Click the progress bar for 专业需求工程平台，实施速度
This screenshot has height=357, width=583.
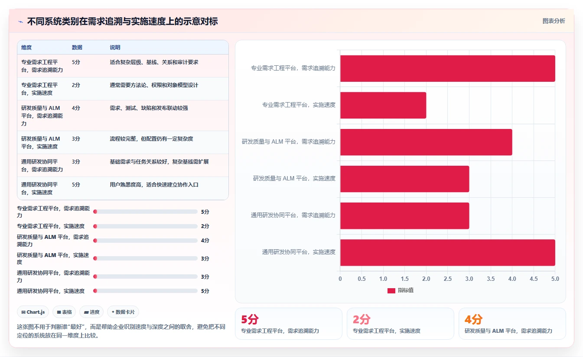(145, 226)
